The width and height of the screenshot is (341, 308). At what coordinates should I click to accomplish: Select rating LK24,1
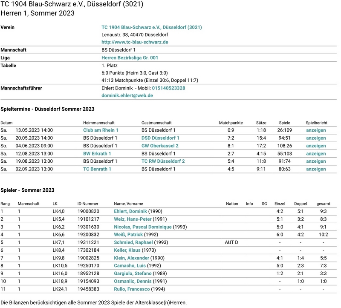pos(60,289)
